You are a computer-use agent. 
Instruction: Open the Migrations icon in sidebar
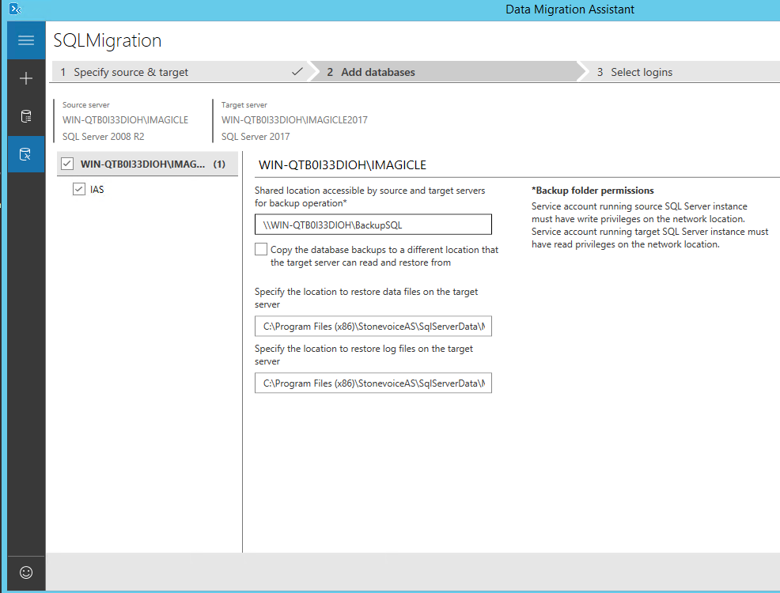26,155
